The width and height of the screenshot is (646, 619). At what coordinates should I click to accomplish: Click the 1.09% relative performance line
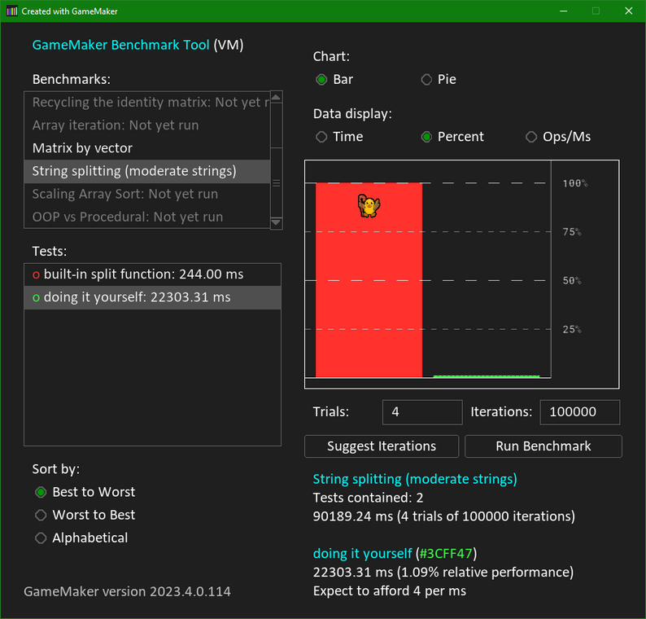pyautogui.click(x=443, y=573)
